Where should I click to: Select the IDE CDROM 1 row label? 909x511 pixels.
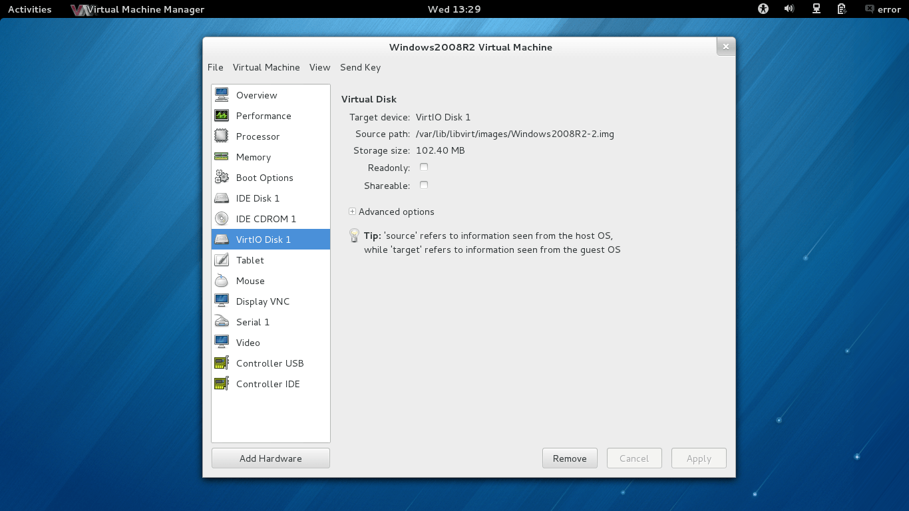pos(266,219)
